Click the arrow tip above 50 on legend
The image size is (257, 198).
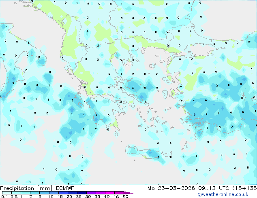point(128,193)
